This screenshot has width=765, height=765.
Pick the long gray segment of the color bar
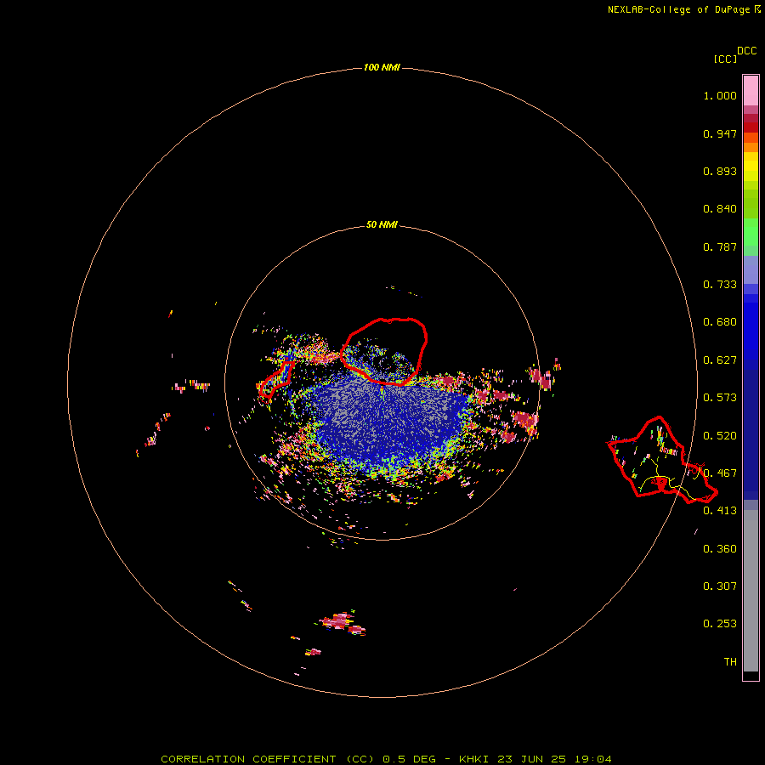tap(751, 591)
